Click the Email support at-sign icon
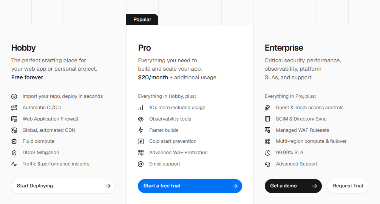This screenshot has width=380, height=204. (x=141, y=164)
